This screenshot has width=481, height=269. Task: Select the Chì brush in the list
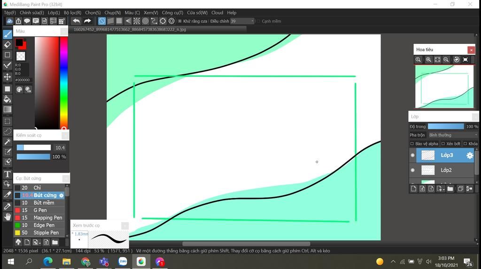point(39,188)
